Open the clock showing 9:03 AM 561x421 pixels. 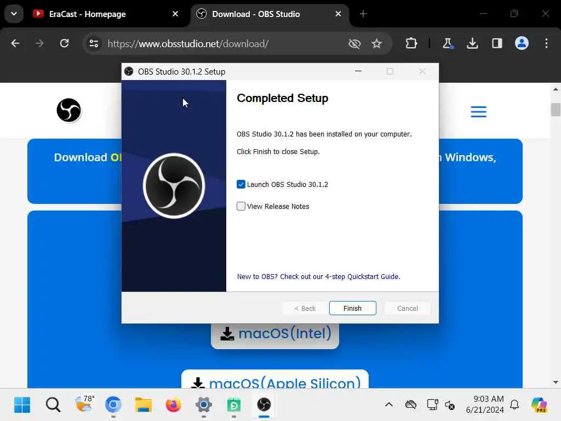click(485, 405)
